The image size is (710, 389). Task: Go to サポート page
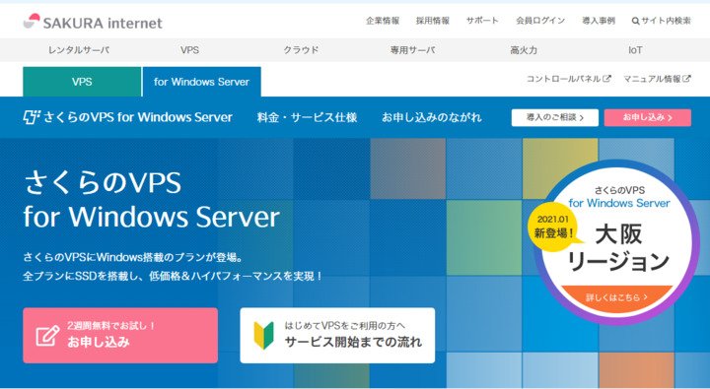point(482,21)
